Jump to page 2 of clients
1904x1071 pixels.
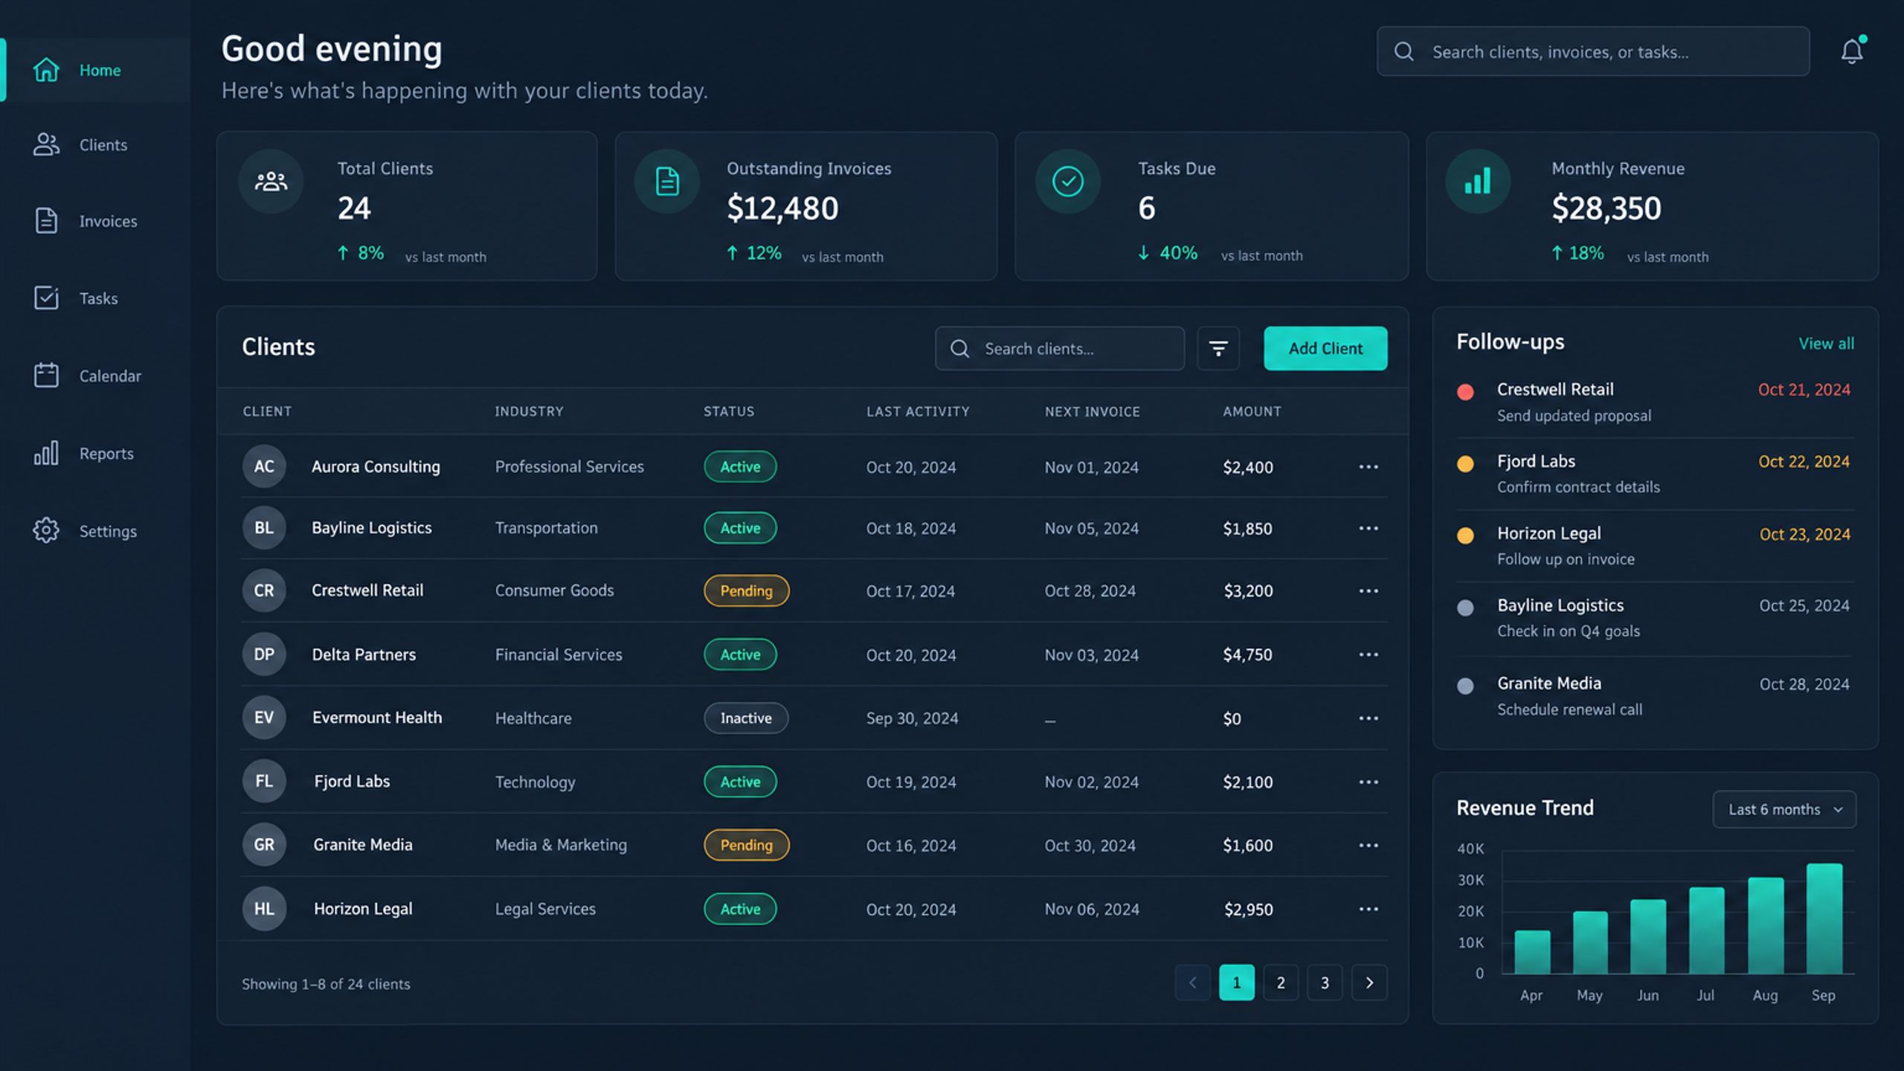coord(1281,983)
